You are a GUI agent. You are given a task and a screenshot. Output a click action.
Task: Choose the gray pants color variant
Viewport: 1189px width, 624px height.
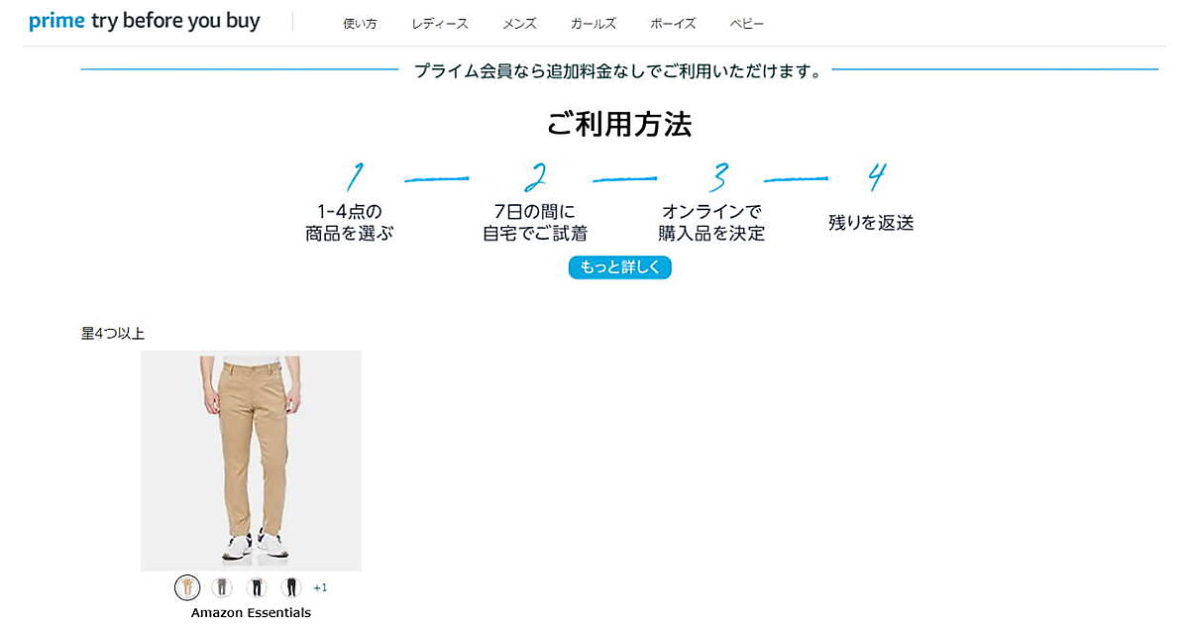click(x=222, y=587)
